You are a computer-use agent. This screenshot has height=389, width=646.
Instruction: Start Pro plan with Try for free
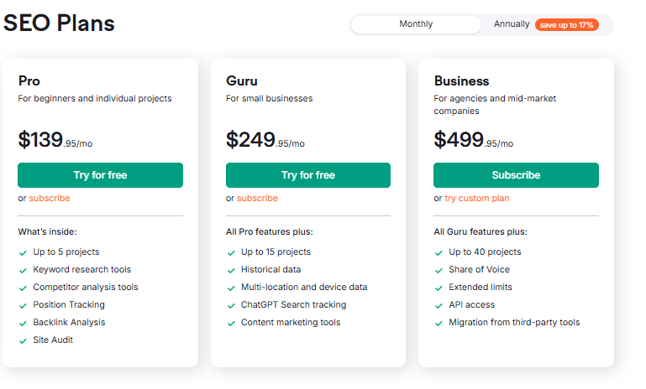[100, 175]
